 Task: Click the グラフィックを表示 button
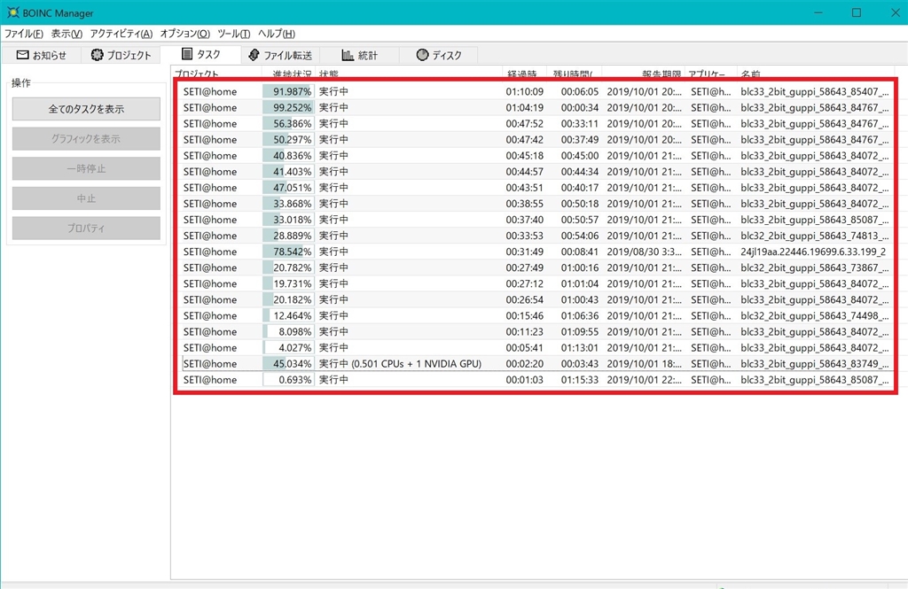click(86, 139)
